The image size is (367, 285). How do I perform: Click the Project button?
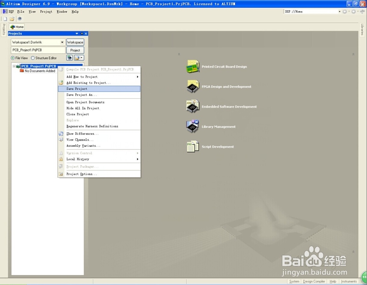[75, 50]
